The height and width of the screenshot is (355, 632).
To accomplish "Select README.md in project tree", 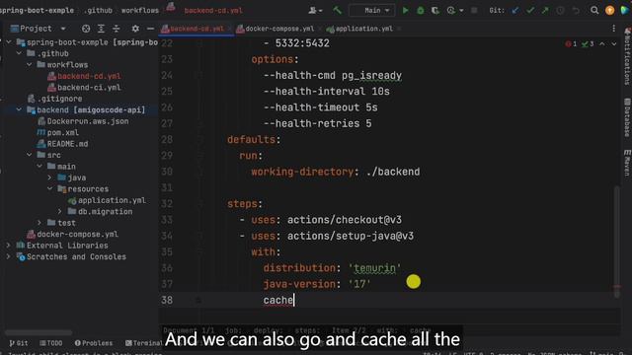I will point(62,144).
